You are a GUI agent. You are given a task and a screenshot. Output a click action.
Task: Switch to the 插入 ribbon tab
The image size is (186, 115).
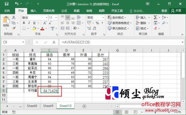(x=33, y=11)
